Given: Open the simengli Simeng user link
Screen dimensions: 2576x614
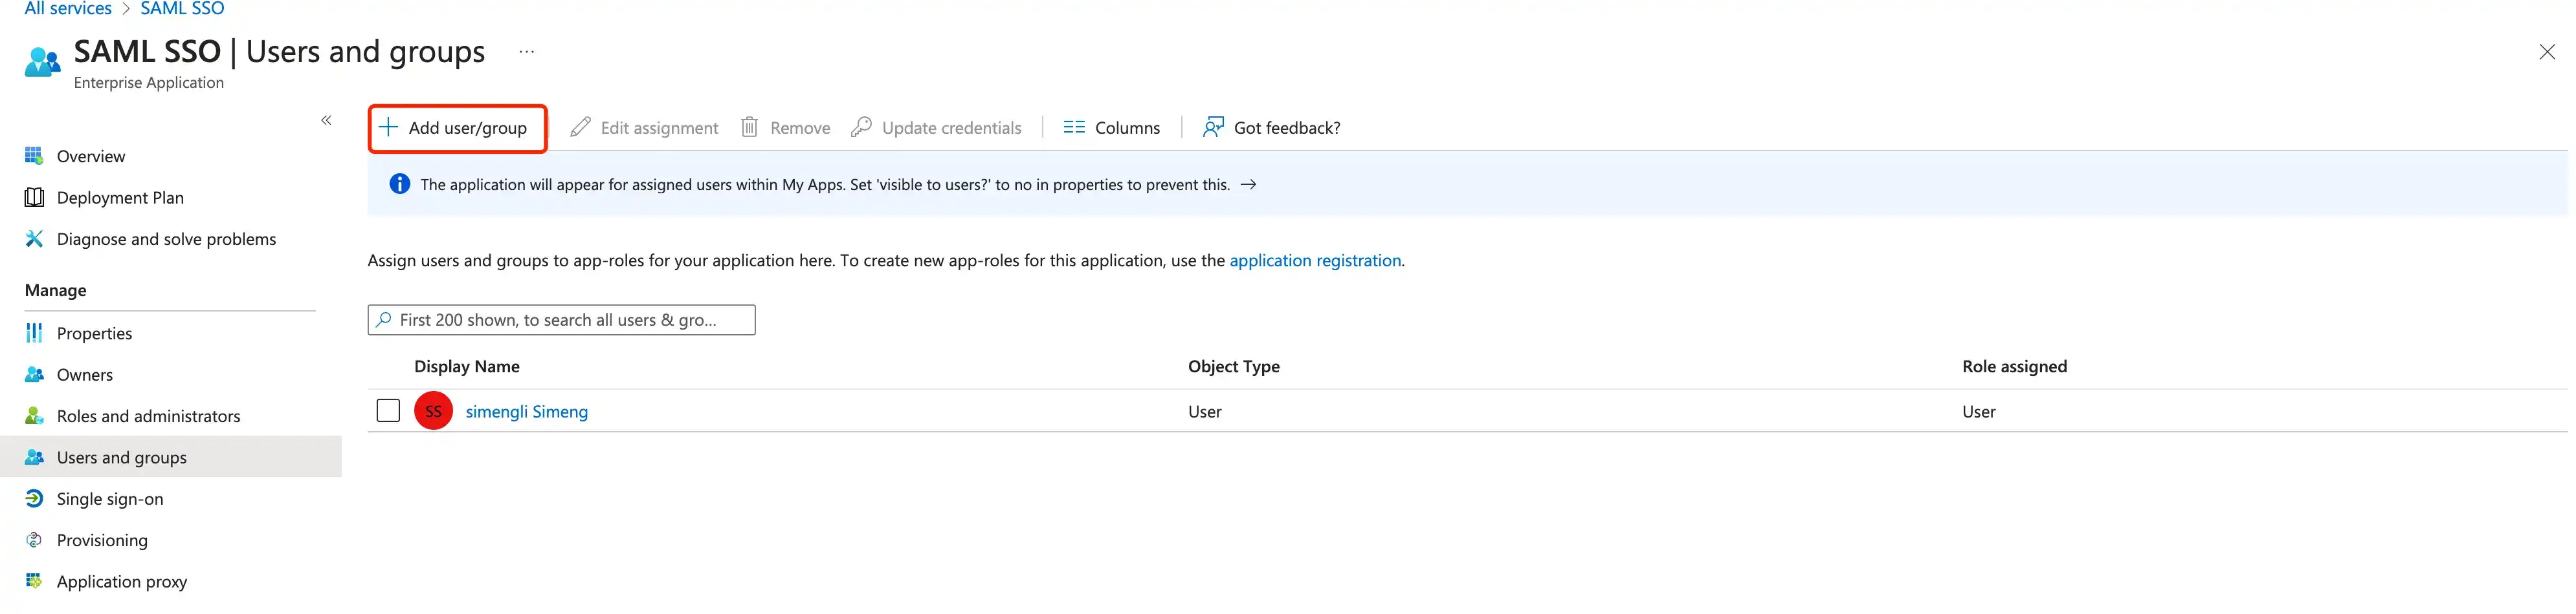Looking at the screenshot, I should 526,412.
